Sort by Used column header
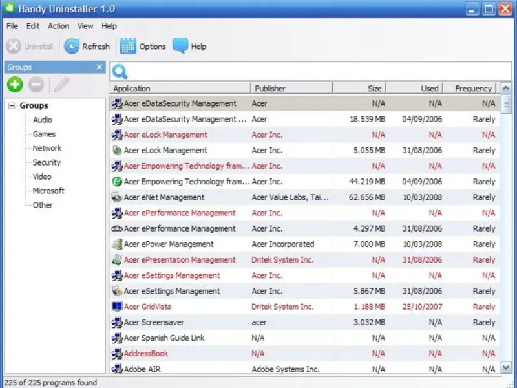The image size is (517, 388). click(414, 88)
